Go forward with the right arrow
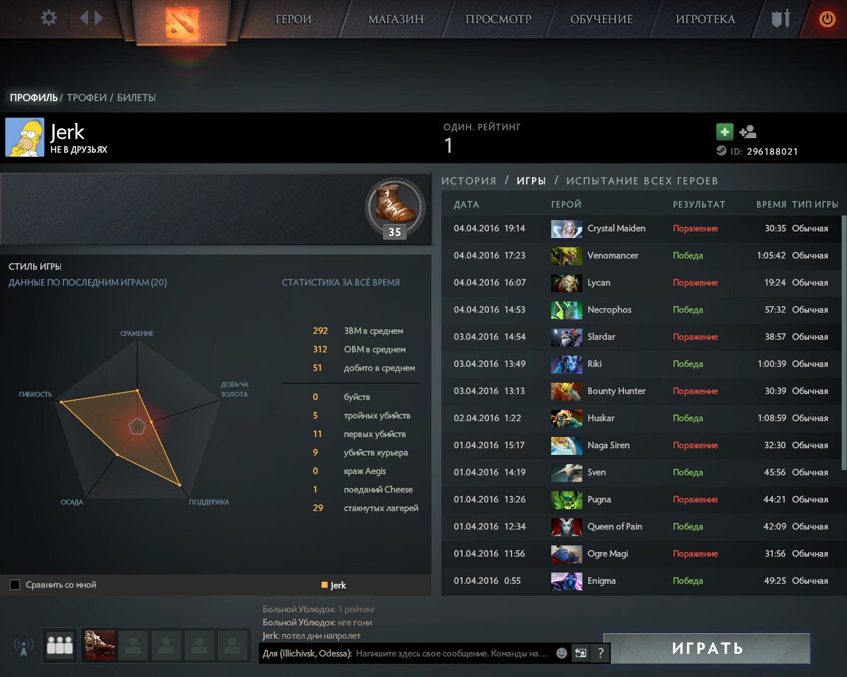Viewport: 847px width, 677px height. coord(99,18)
